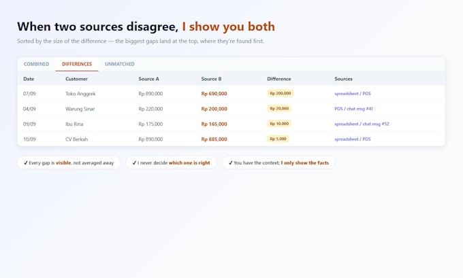Click the Sources column header

pyautogui.click(x=343, y=79)
